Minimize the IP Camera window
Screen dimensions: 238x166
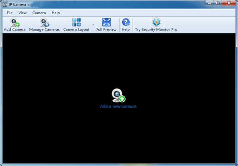(x=209, y=3)
